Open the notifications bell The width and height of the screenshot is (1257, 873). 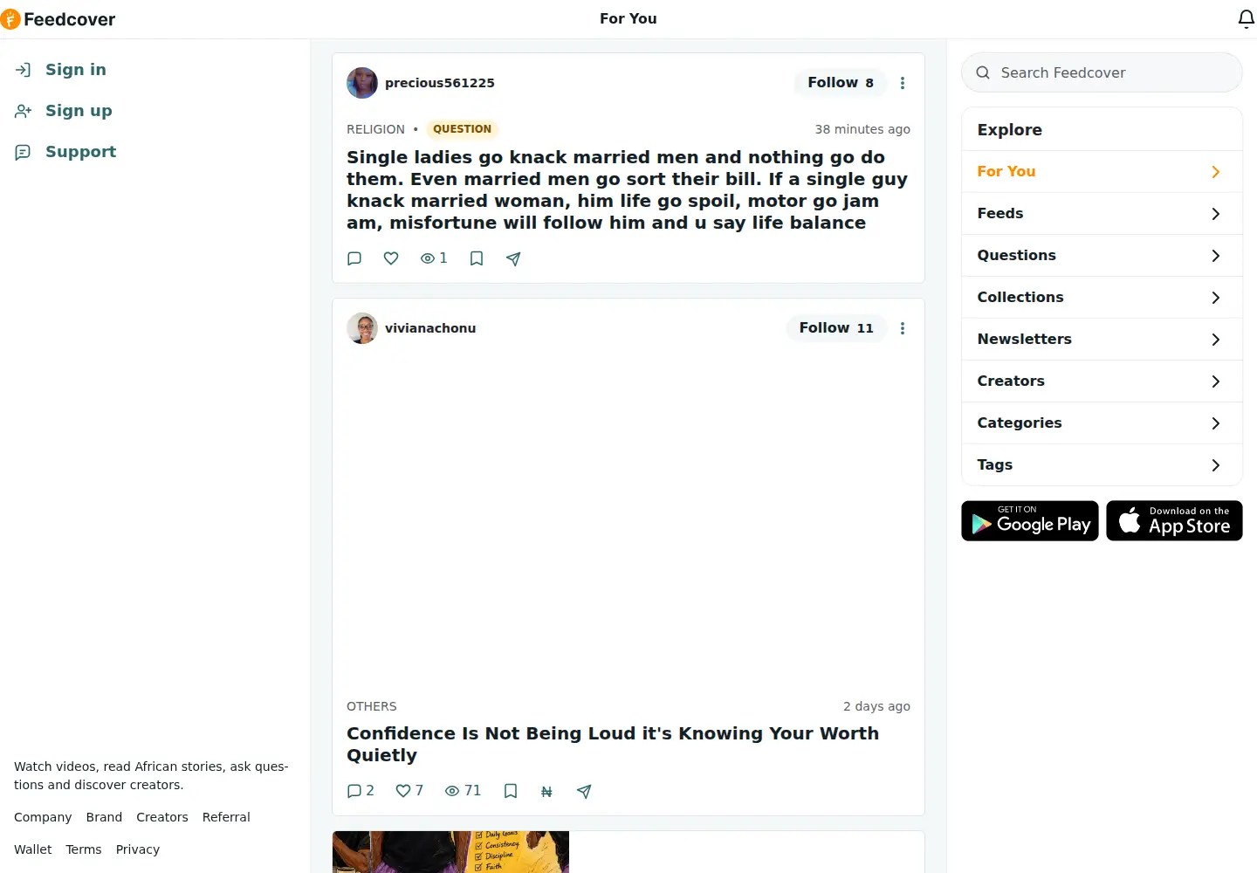pyautogui.click(x=1247, y=19)
